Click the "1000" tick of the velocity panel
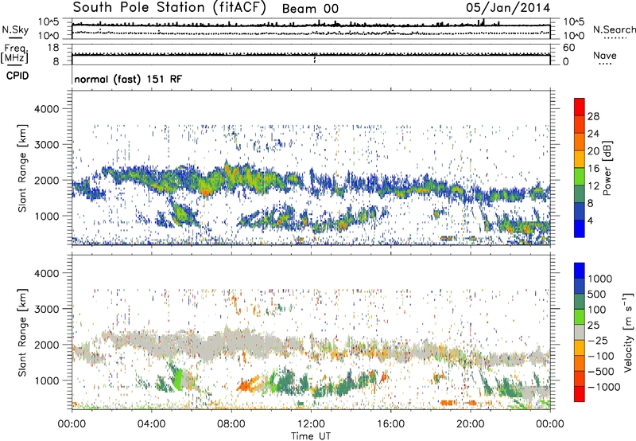636x441 pixels. pyautogui.click(x=46, y=380)
